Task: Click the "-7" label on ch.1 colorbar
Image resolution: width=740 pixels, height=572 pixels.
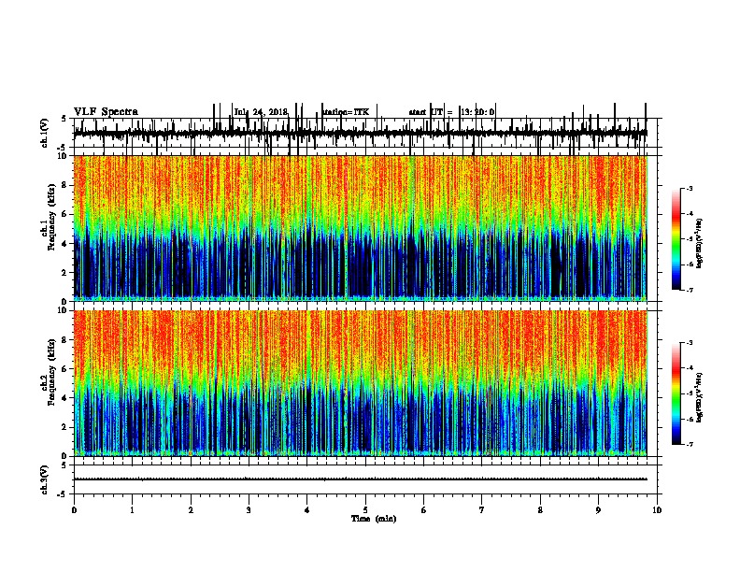Action: (690, 290)
